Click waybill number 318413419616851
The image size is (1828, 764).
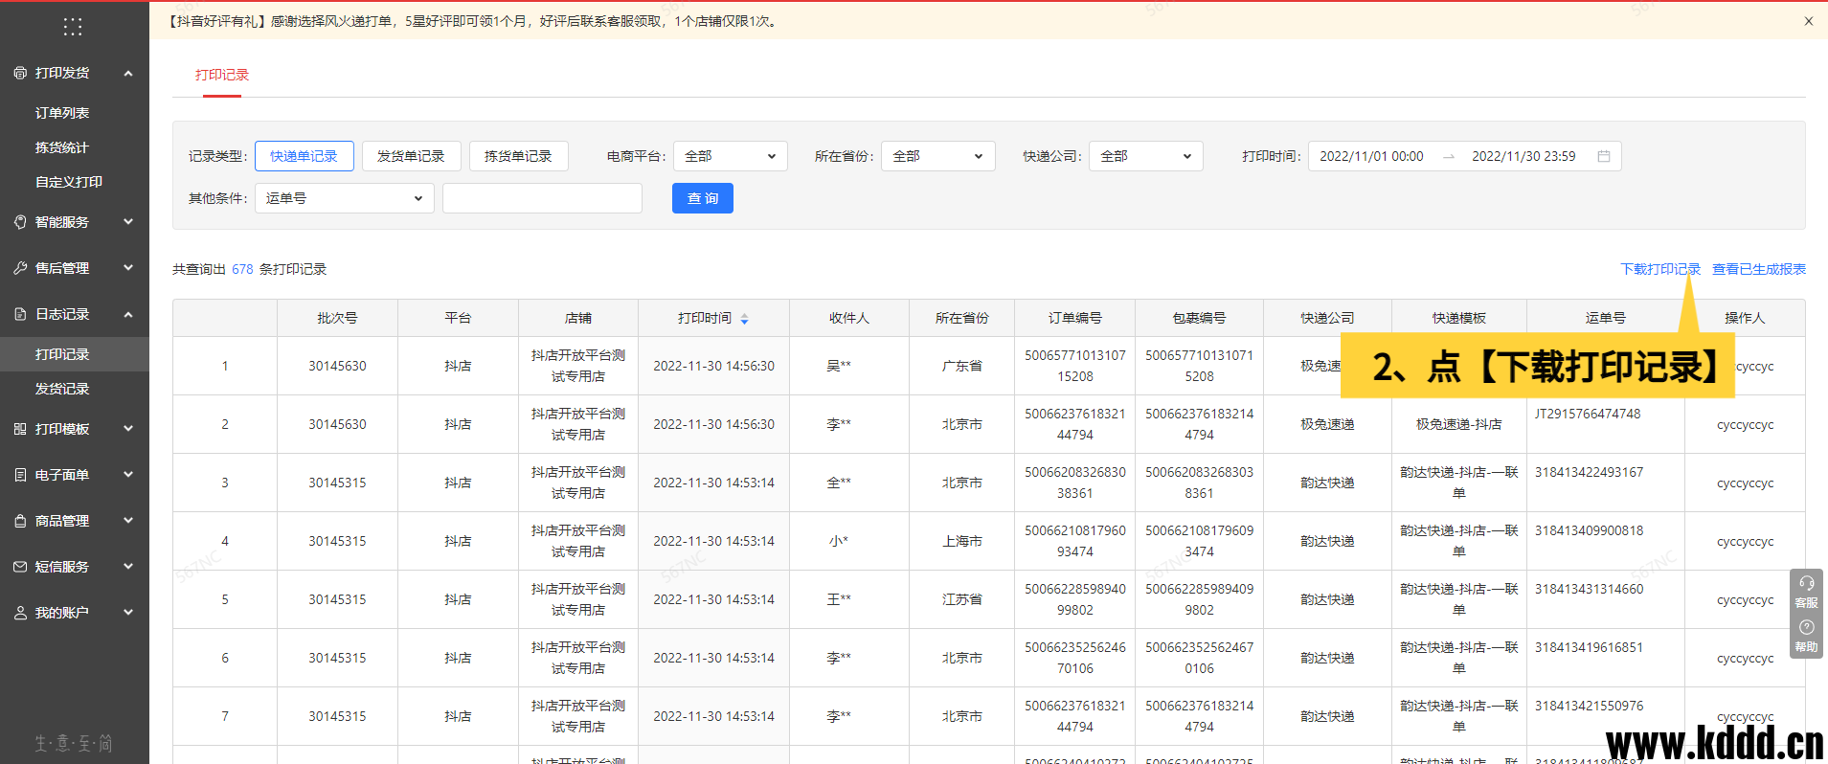point(1590,647)
